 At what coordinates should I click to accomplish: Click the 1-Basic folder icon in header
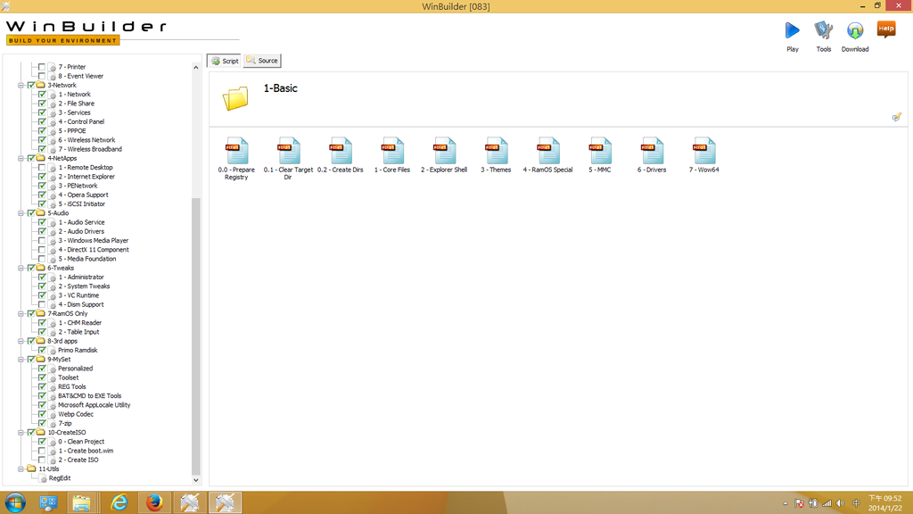coord(235,98)
